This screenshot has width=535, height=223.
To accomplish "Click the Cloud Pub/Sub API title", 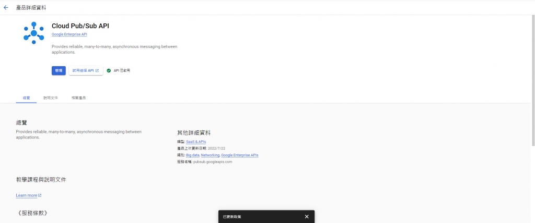I will 80,26.
